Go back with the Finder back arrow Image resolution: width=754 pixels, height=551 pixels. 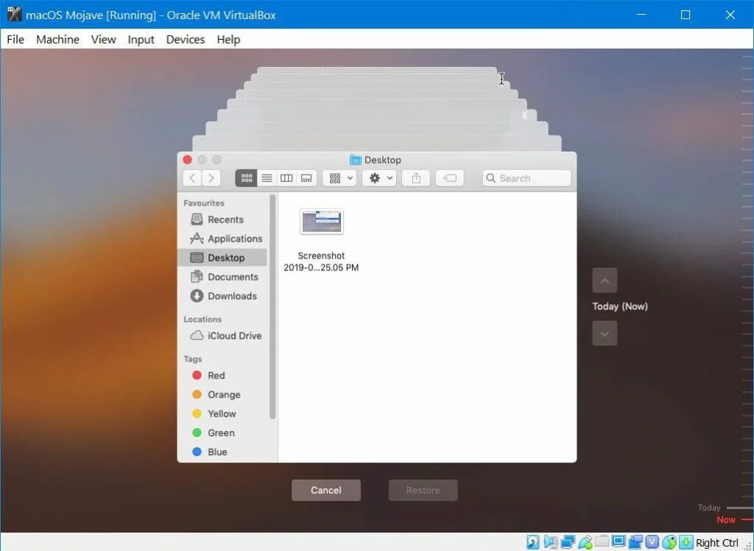tap(192, 178)
